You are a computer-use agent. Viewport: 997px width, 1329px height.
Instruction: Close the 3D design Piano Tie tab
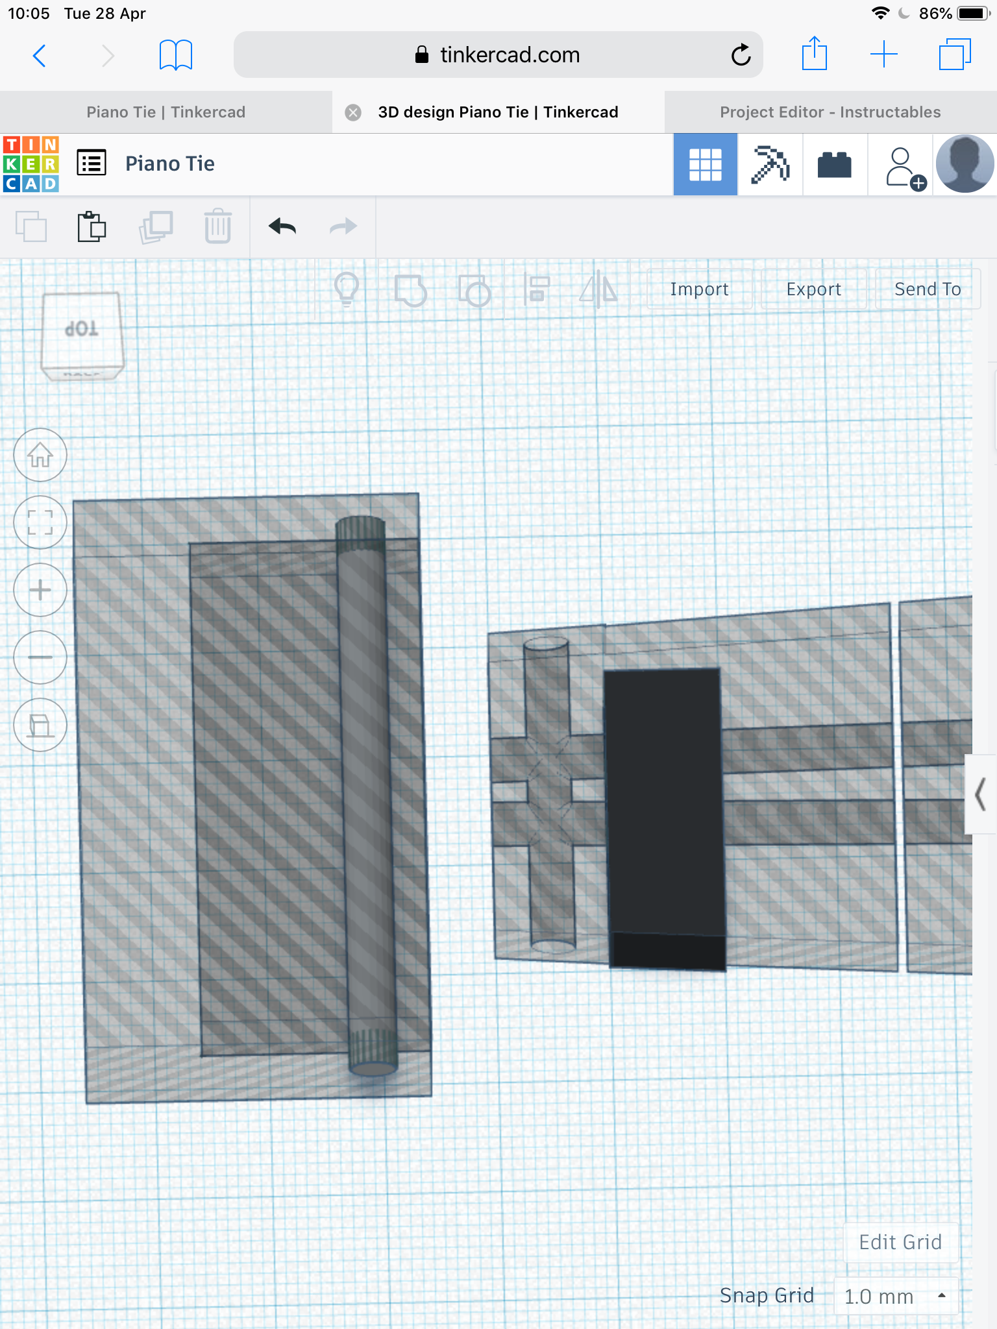[353, 113]
